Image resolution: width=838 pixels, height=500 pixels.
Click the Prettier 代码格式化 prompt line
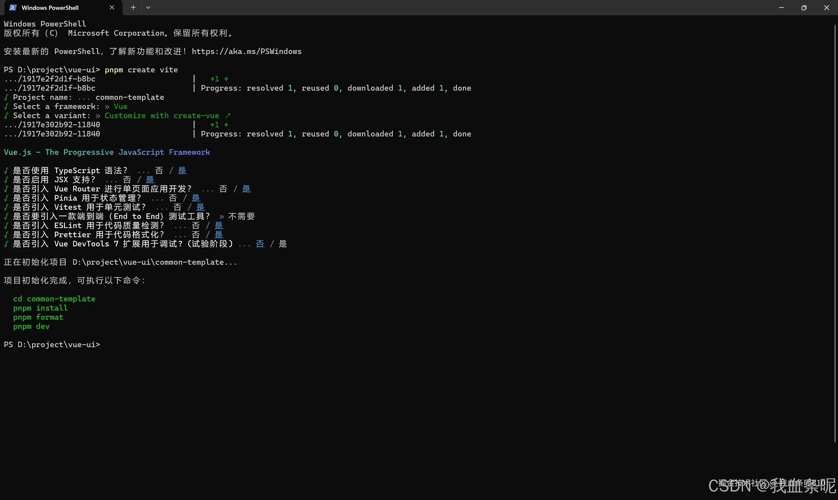pyautogui.click(x=114, y=235)
